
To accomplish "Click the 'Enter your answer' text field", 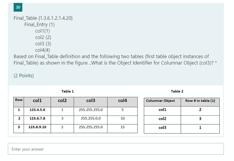I will 116,149.
